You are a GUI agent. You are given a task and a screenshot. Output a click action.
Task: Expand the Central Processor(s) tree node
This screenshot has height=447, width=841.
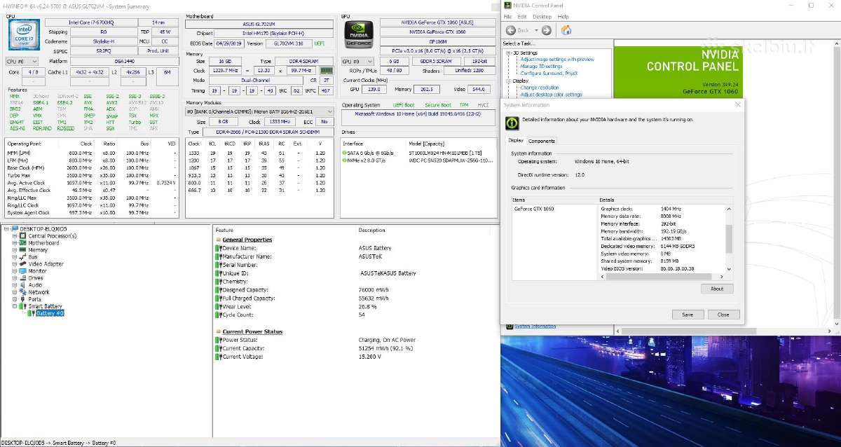click(15, 236)
